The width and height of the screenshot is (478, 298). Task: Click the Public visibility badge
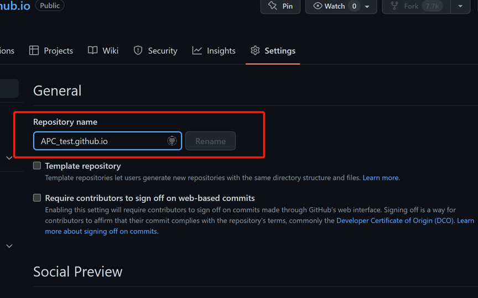[x=50, y=6]
